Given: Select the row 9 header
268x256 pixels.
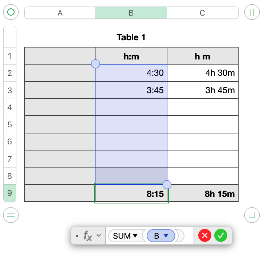Looking at the screenshot, I should point(9,193).
